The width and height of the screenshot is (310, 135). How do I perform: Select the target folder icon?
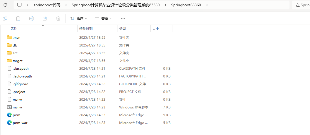click(9, 61)
